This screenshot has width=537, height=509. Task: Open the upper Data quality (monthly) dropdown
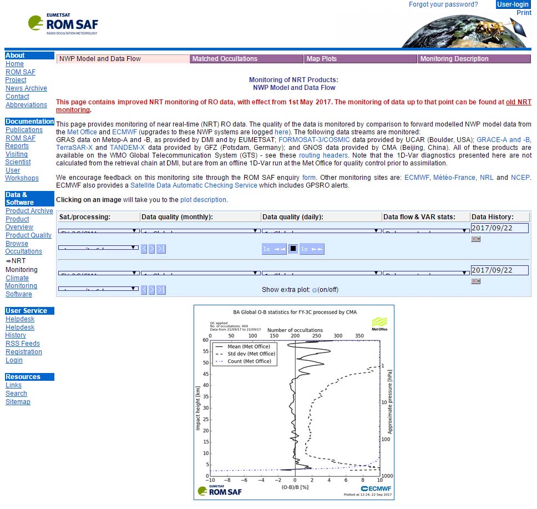tap(201, 231)
